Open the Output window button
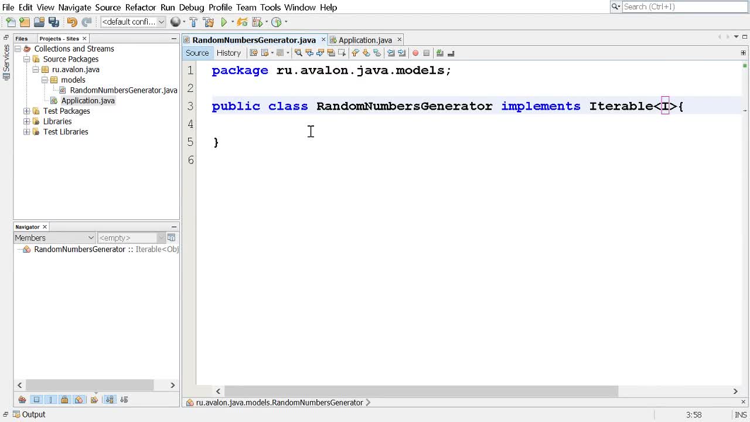The width and height of the screenshot is (750, 422). click(29, 414)
